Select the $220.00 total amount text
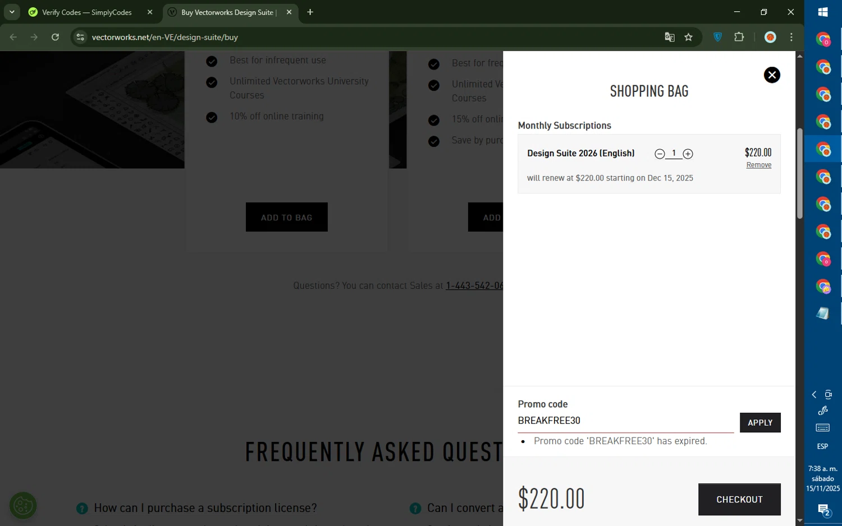Viewport: 842px width, 526px height. (551, 499)
